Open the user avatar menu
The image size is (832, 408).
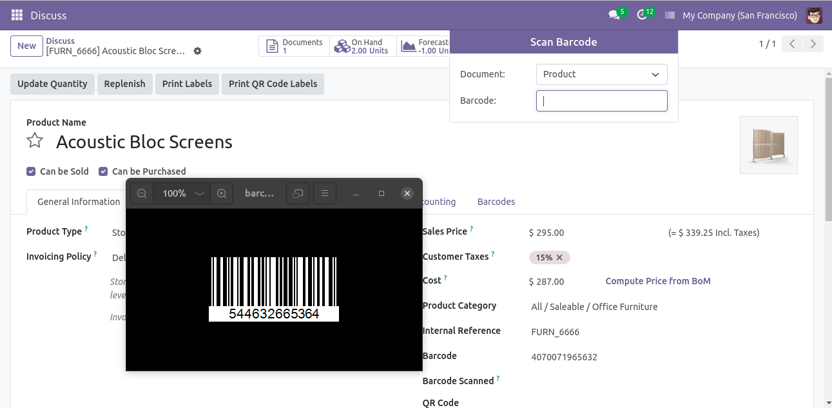(814, 15)
